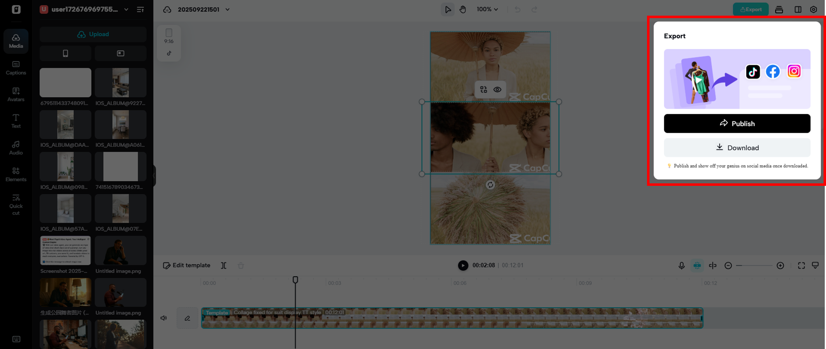Select the IOS_ALBUM@07E media thumbnail
This screenshot has height=349, width=826.
click(120, 208)
